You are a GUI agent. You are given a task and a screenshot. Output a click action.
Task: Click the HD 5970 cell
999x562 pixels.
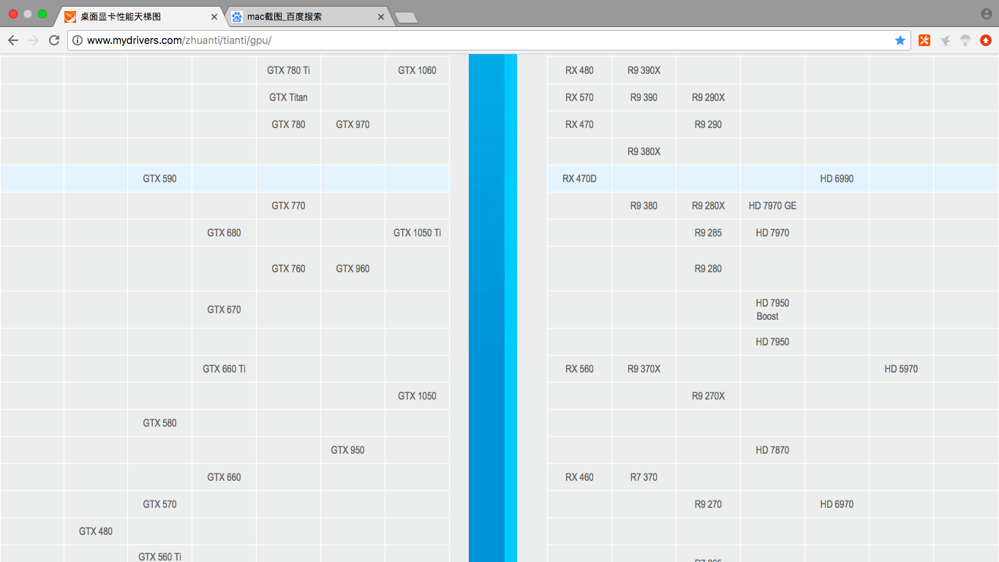point(901,369)
